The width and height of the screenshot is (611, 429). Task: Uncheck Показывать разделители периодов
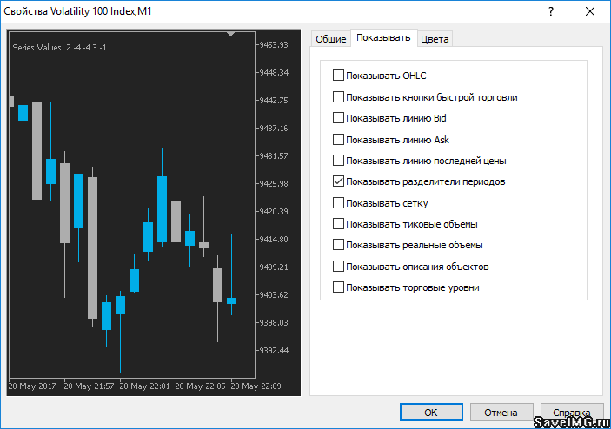click(339, 182)
